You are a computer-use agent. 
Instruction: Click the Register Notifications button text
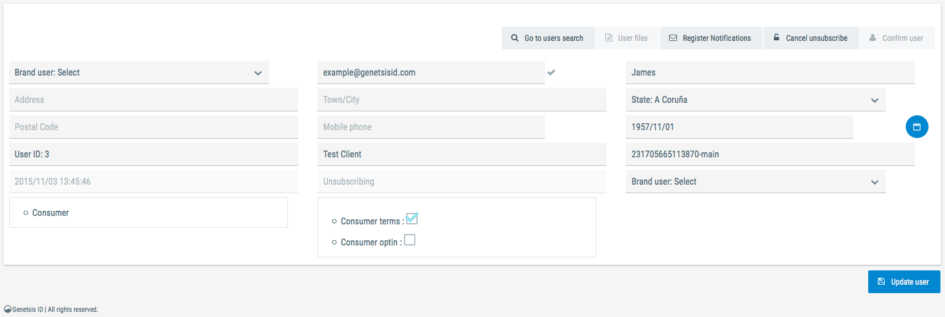[717, 38]
